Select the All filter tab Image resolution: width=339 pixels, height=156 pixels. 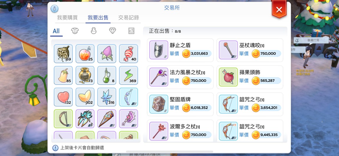(x=56, y=31)
